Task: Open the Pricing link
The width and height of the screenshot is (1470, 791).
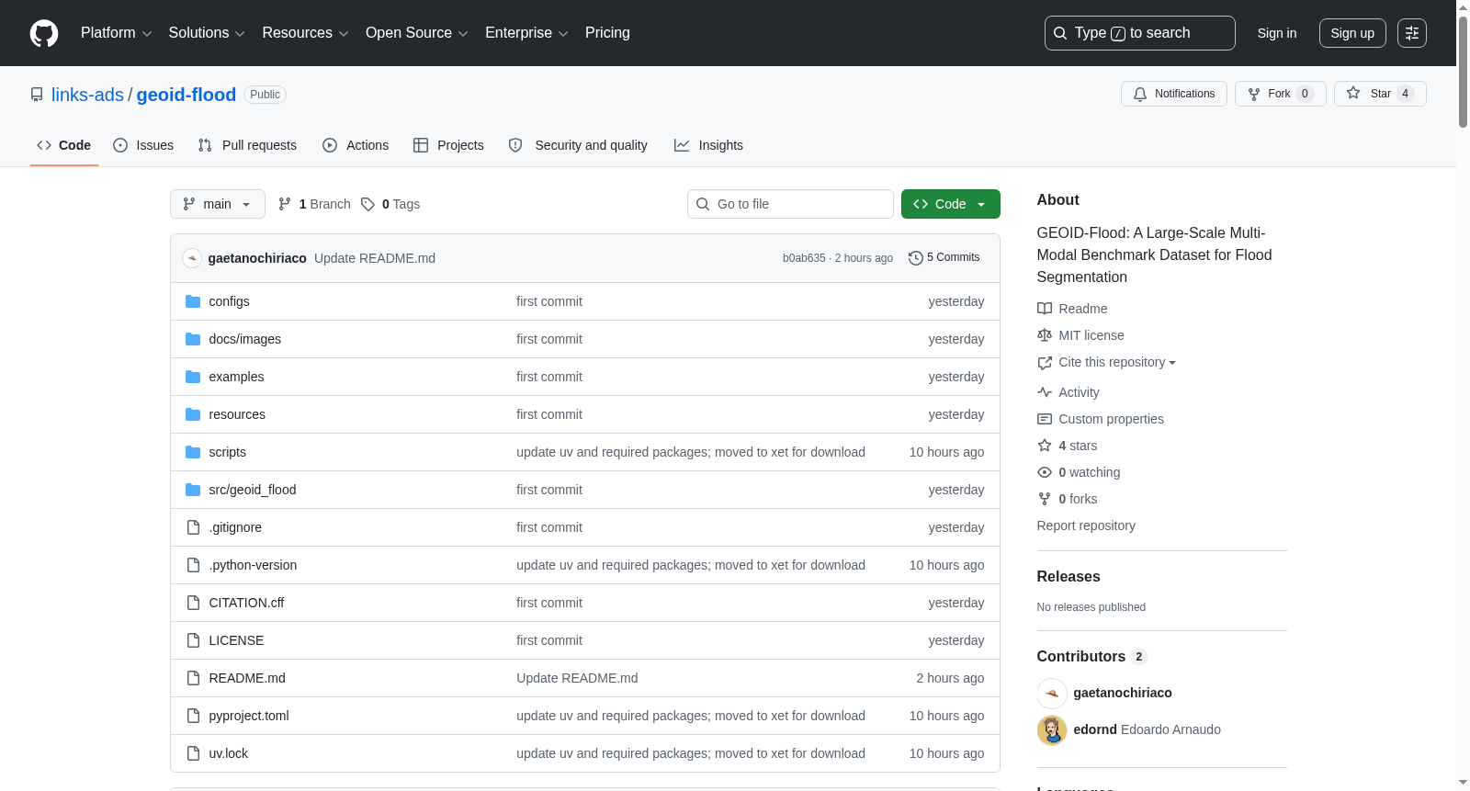Action: click(607, 33)
